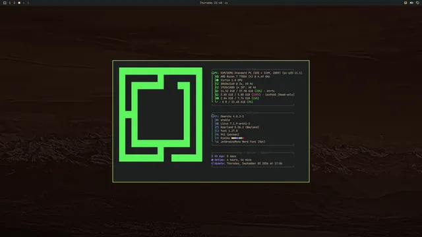
Task: Click the text 'JetBrainsMono Nerd Font (9pt)'
Action: 243,142
